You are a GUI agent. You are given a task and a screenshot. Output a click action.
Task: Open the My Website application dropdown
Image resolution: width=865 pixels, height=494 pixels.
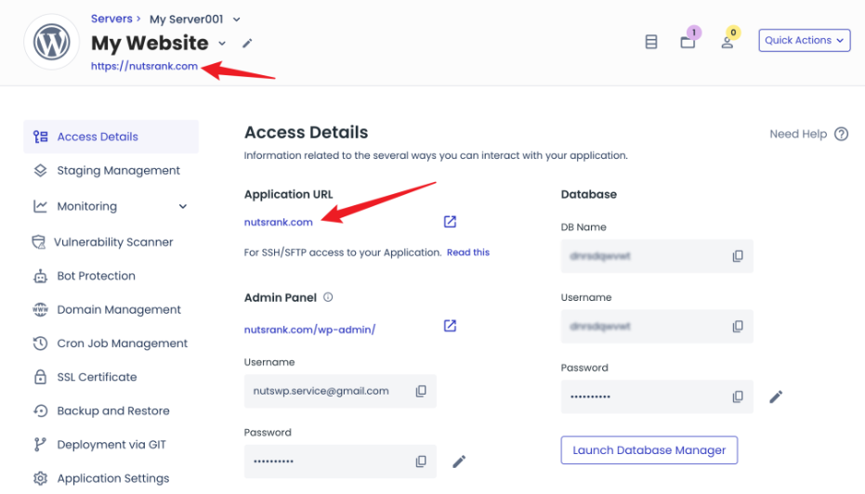click(x=222, y=43)
